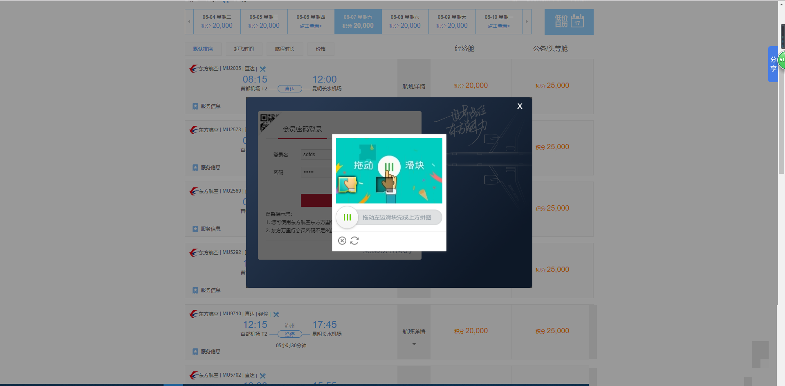Open 航班详情 for flight MU2035
The width and height of the screenshot is (785, 386).
tap(414, 86)
